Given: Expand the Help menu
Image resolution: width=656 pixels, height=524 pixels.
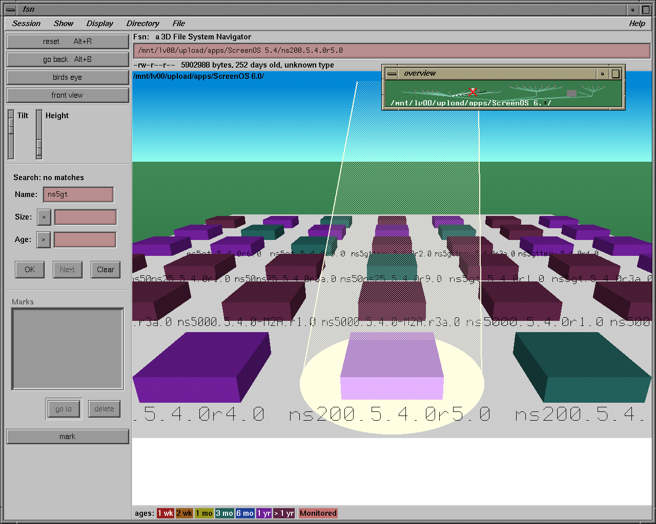Looking at the screenshot, I should [x=637, y=24].
